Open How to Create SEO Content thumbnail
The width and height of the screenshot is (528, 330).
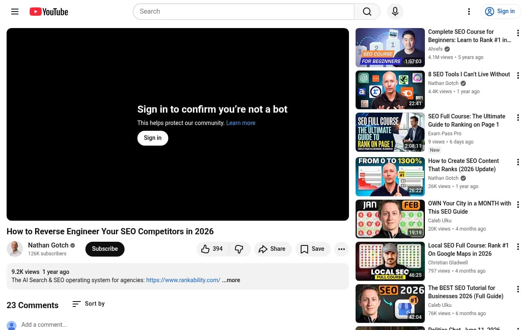point(390,177)
